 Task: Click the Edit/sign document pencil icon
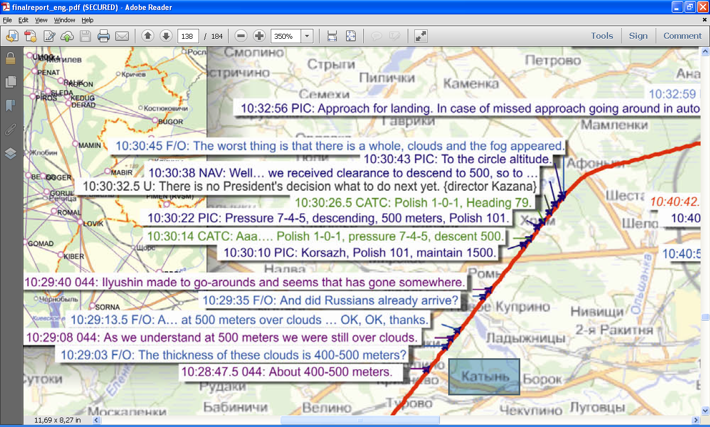click(x=49, y=36)
